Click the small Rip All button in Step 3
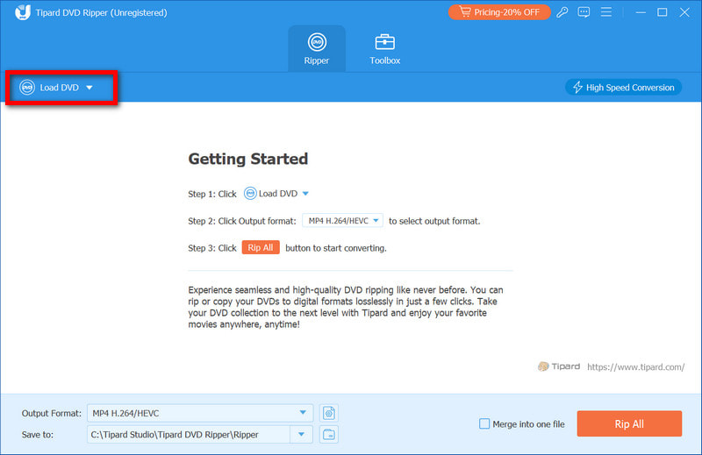The height and width of the screenshot is (455, 702). click(261, 247)
